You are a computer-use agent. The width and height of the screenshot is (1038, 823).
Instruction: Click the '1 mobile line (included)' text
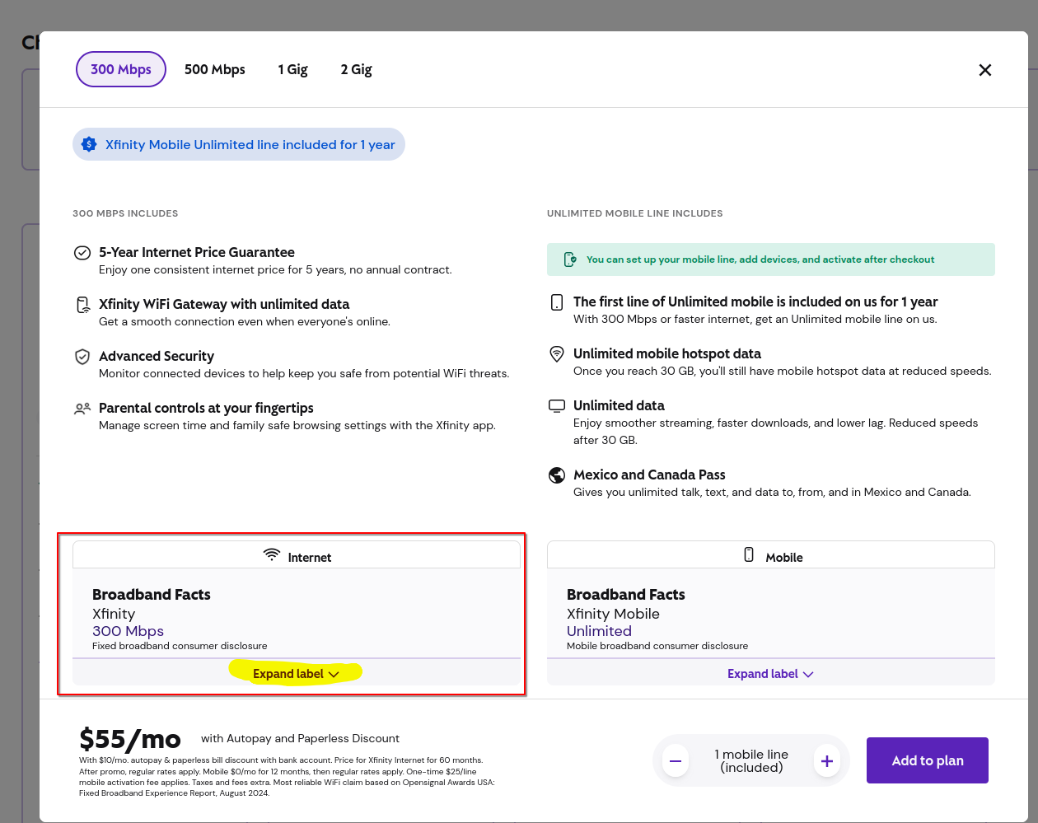[751, 761]
